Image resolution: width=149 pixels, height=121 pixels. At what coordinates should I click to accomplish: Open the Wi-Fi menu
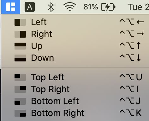click(x=70, y=7)
